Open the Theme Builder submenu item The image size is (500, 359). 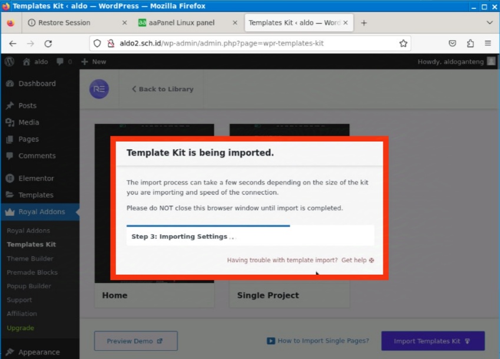coord(30,259)
